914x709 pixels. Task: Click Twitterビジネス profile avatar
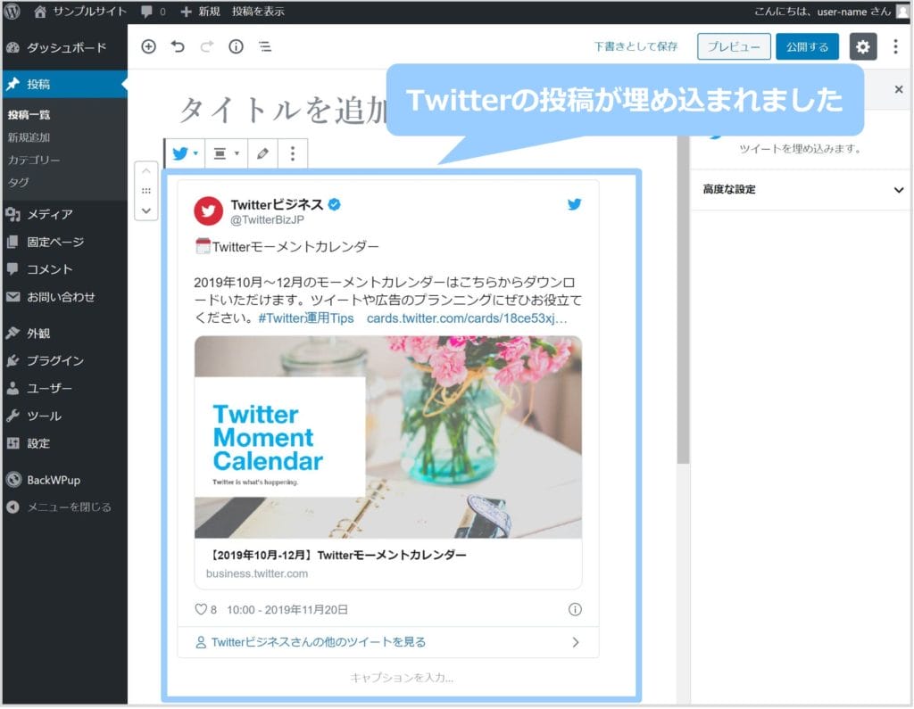pos(208,210)
